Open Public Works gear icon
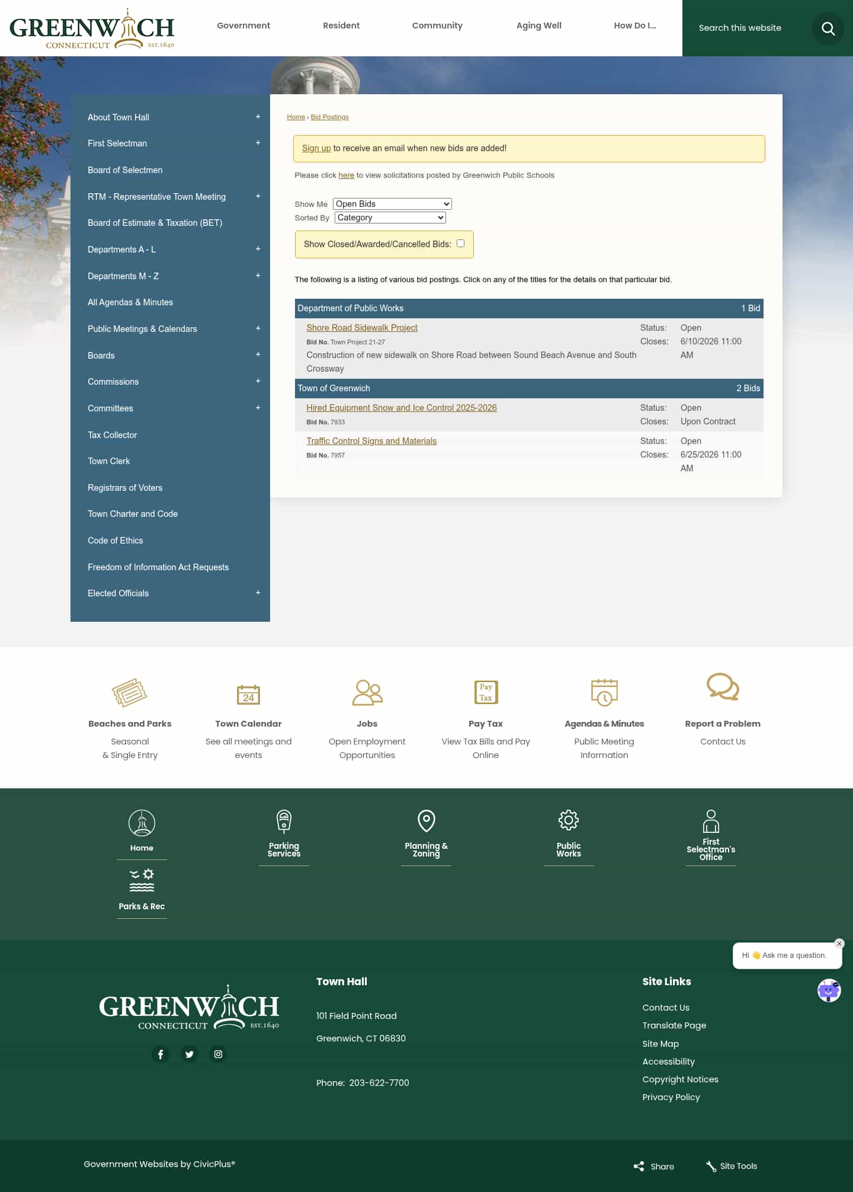The width and height of the screenshot is (853, 1192). point(569,820)
